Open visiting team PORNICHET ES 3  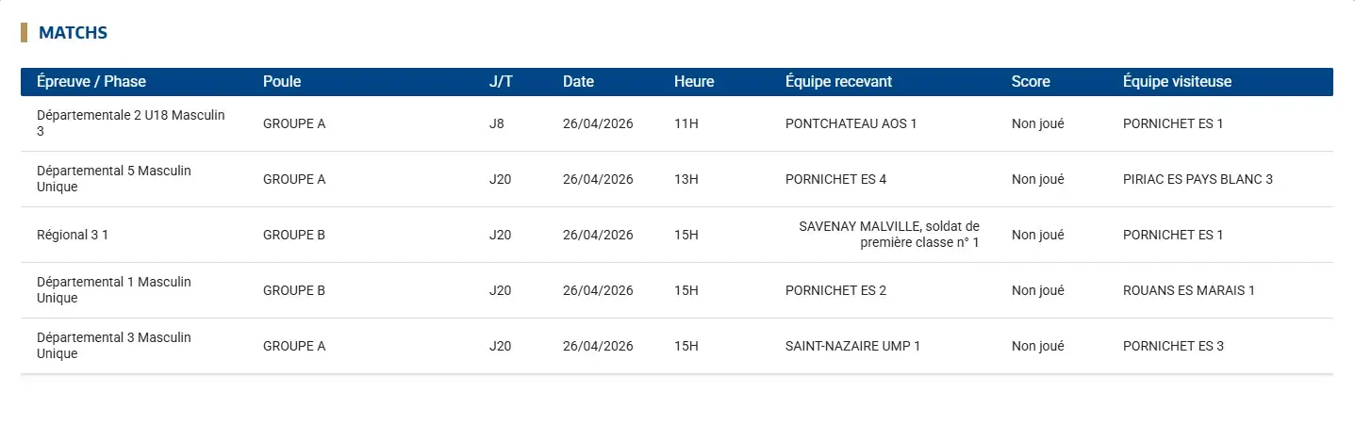tap(1173, 346)
